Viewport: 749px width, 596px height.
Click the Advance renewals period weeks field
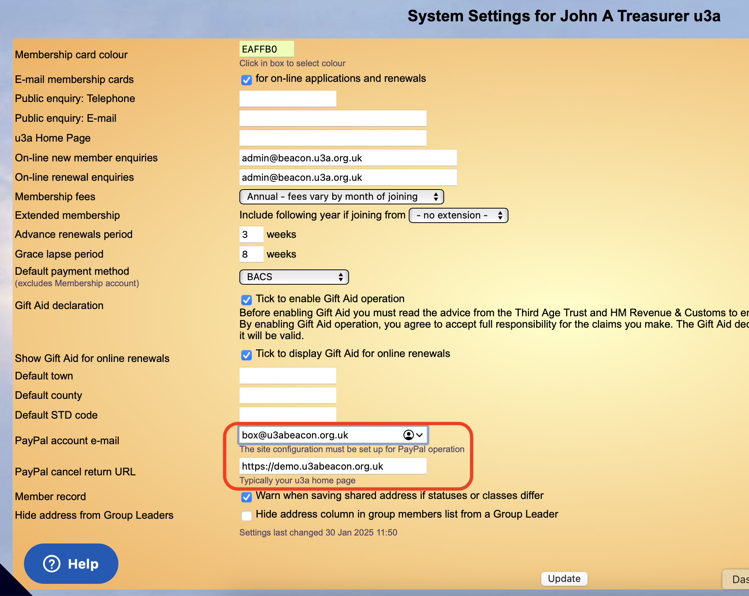tap(251, 234)
